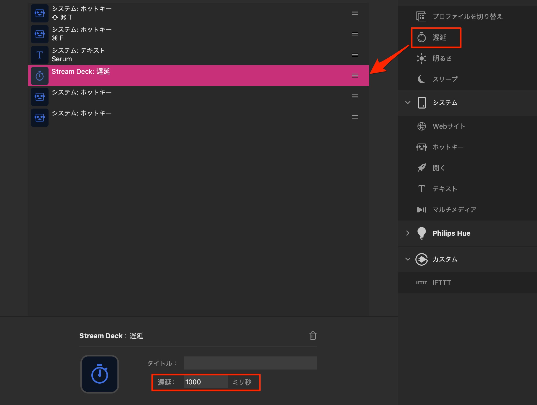The height and width of the screenshot is (405, 537).
Task: Click the タイトル input field
Action: [x=250, y=363]
